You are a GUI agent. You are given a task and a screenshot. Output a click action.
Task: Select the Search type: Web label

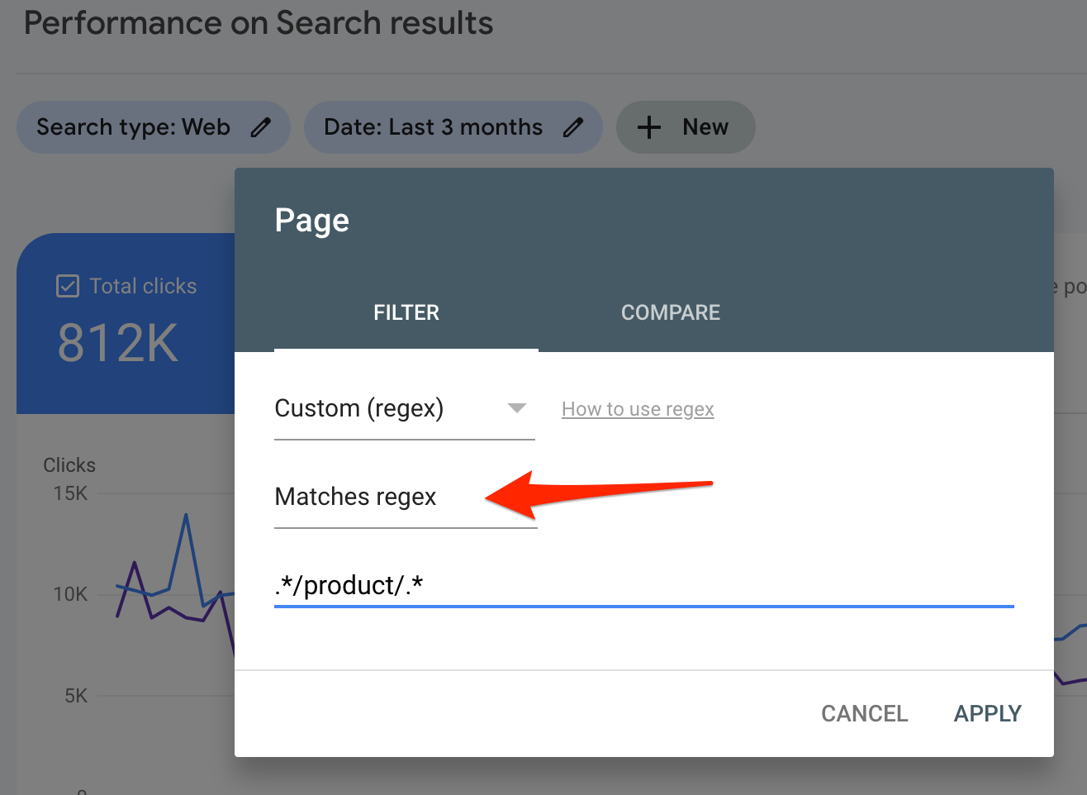point(133,127)
